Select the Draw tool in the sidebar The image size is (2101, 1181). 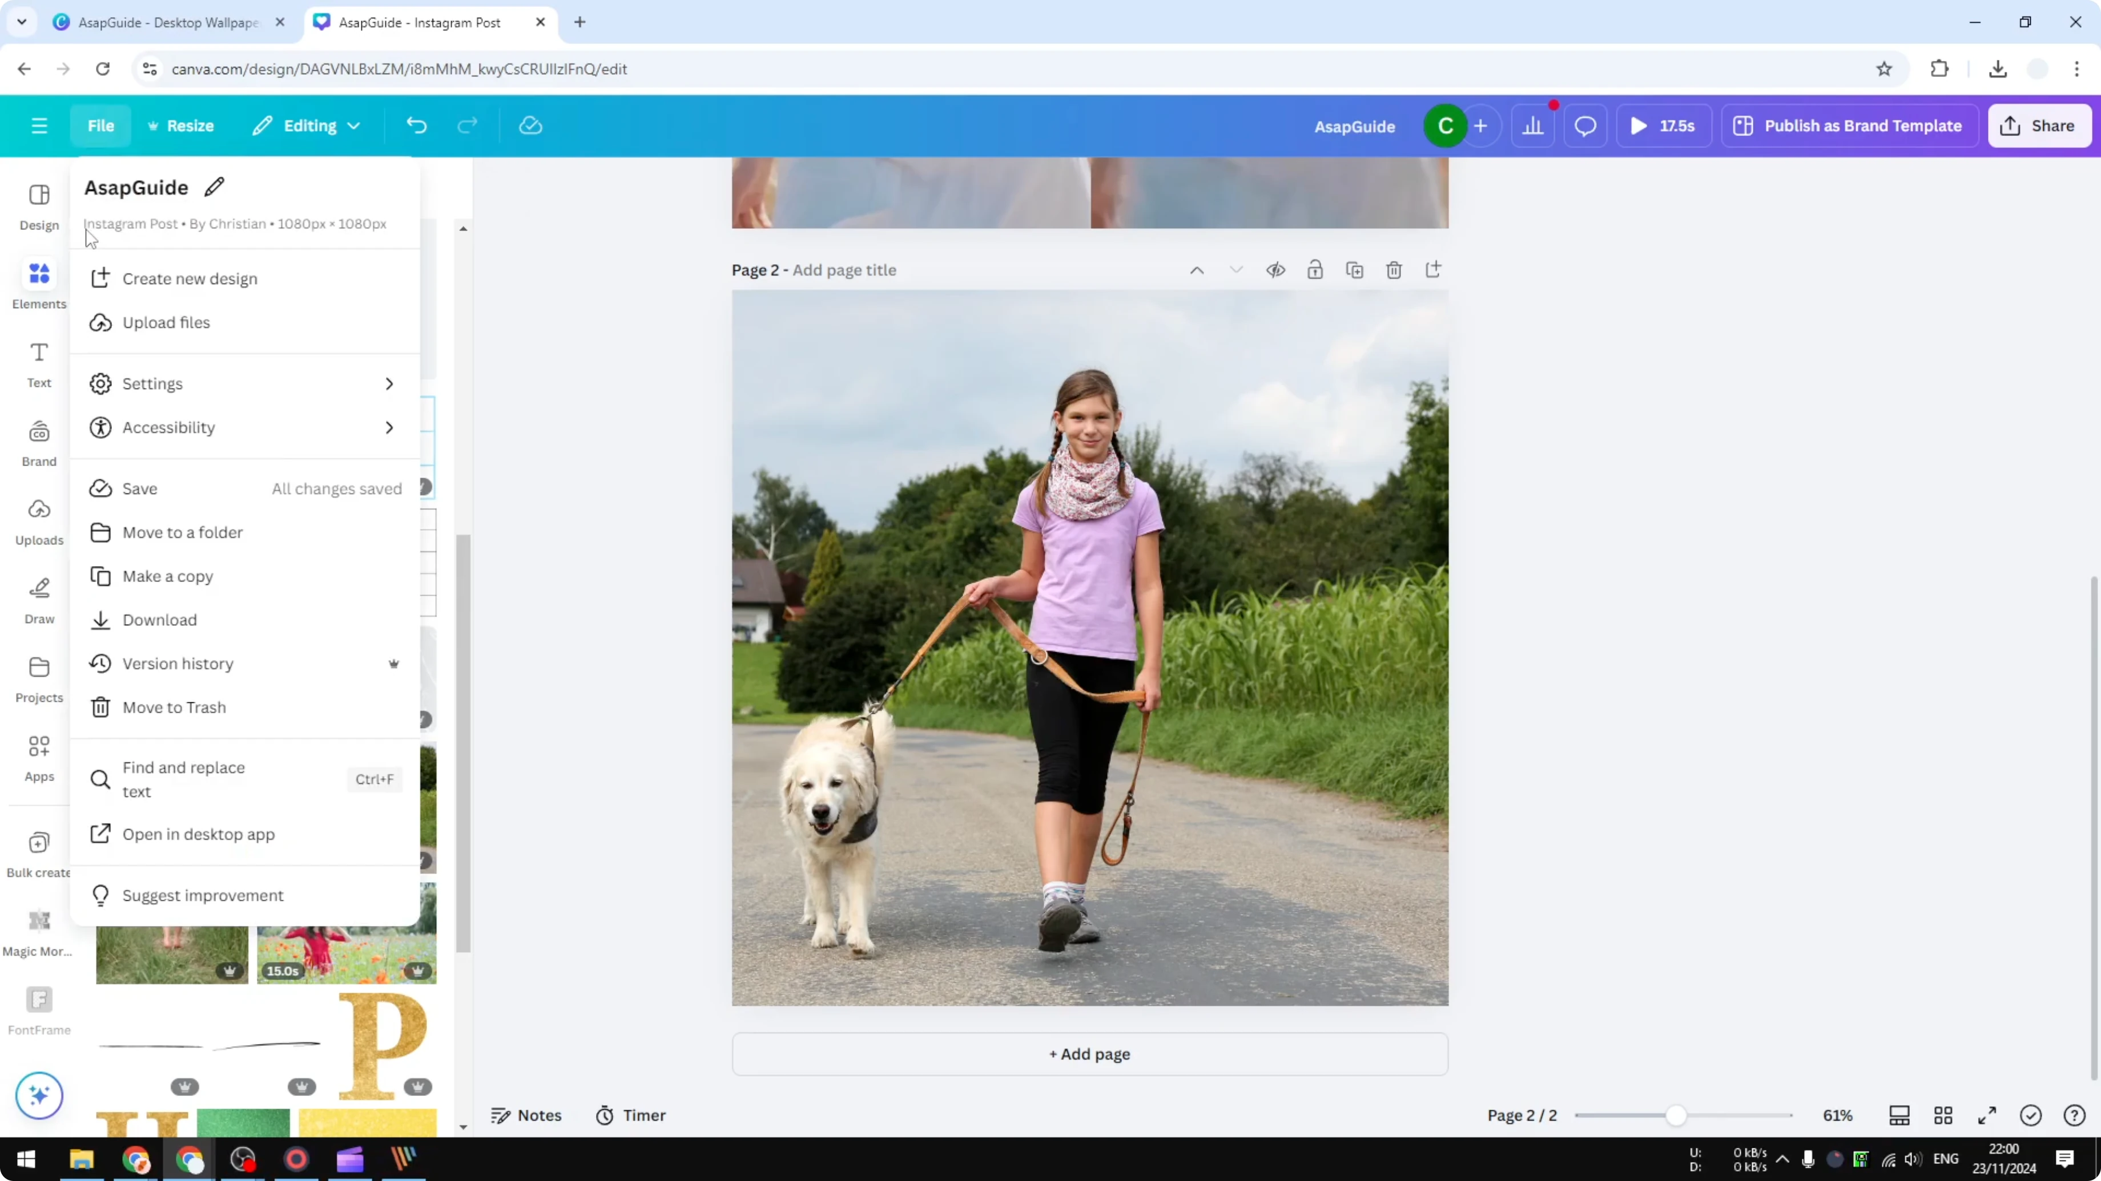point(38,599)
